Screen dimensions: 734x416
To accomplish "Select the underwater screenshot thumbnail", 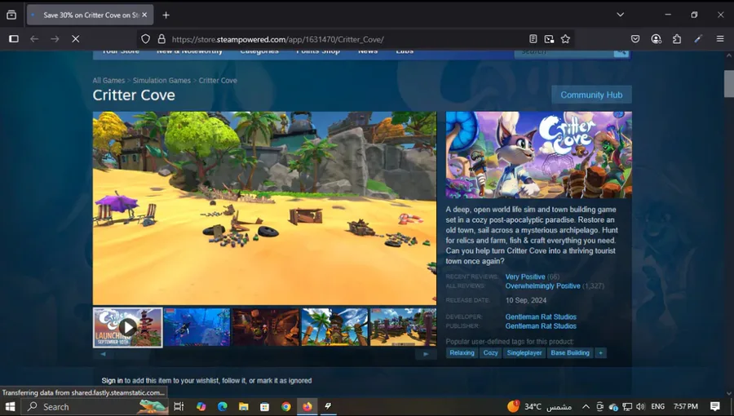I will [x=197, y=327].
